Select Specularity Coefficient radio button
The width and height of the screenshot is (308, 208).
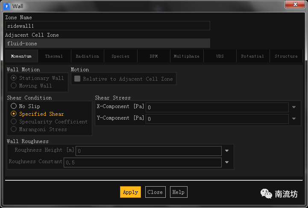pyautogui.click(x=14, y=121)
